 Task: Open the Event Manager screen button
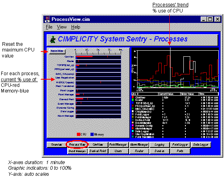77,151
